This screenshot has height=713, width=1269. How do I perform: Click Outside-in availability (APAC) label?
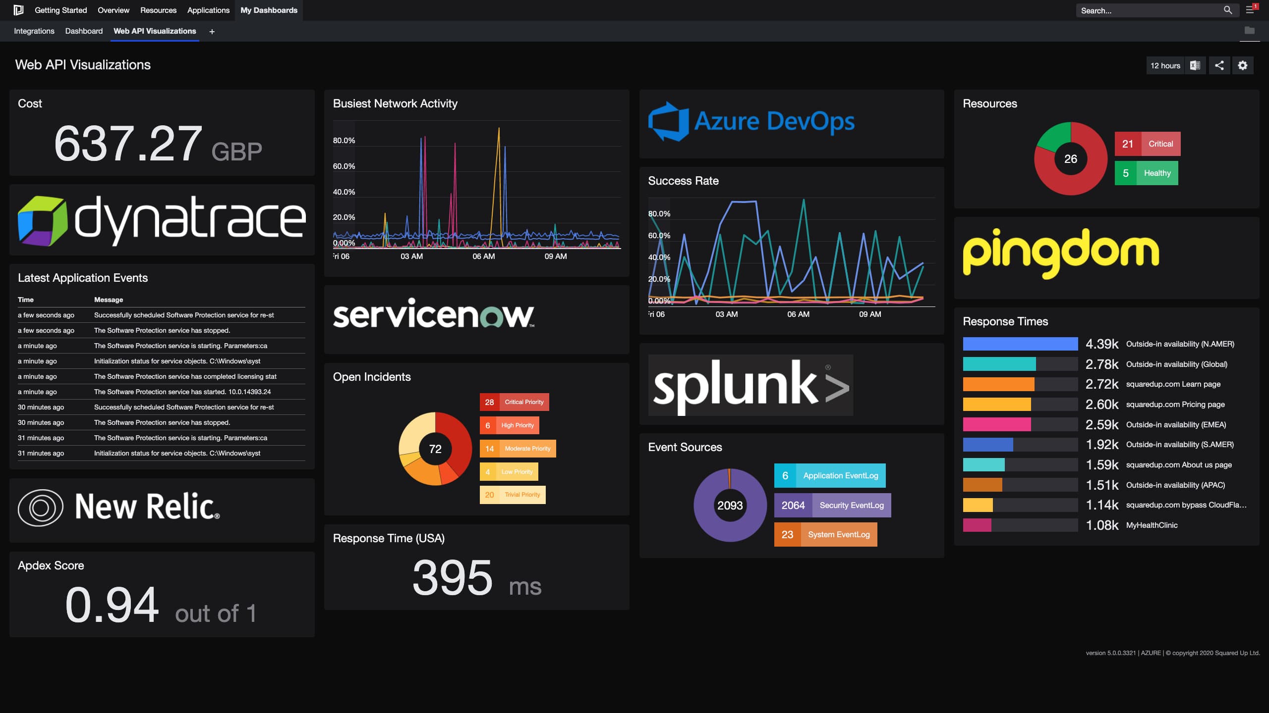pos(1175,485)
